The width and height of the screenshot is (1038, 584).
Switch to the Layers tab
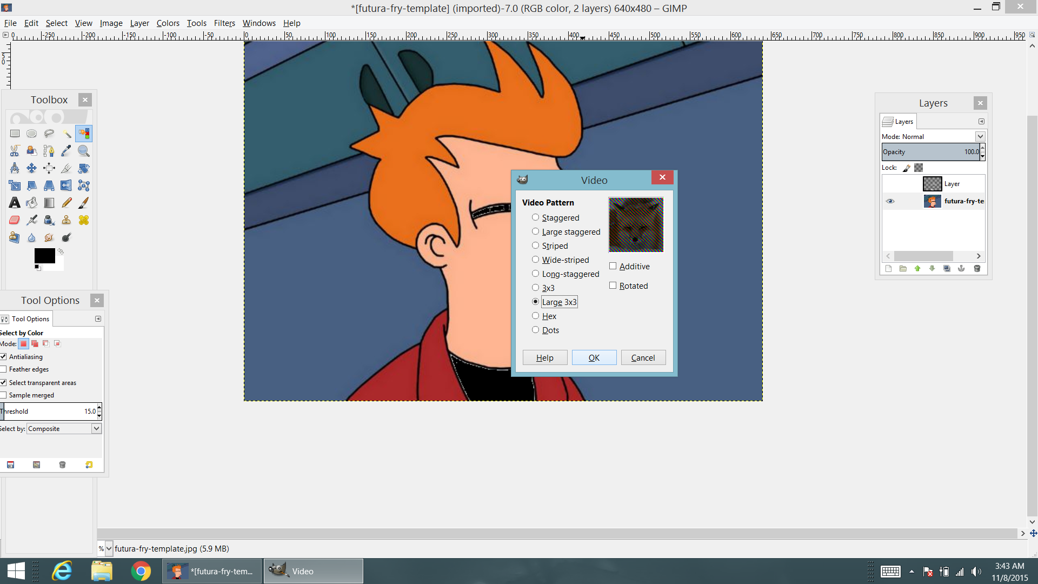point(898,122)
